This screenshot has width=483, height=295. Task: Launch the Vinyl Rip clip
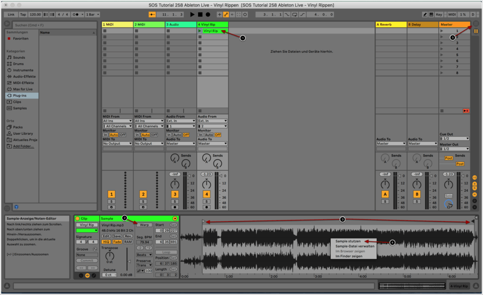(200, 31)
